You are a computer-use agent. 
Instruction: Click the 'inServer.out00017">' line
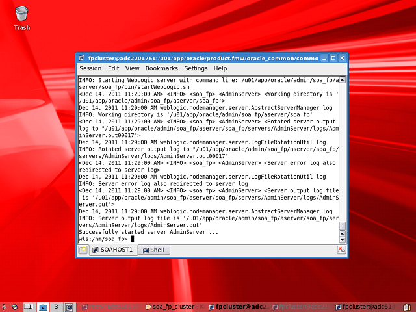(110, 135)
